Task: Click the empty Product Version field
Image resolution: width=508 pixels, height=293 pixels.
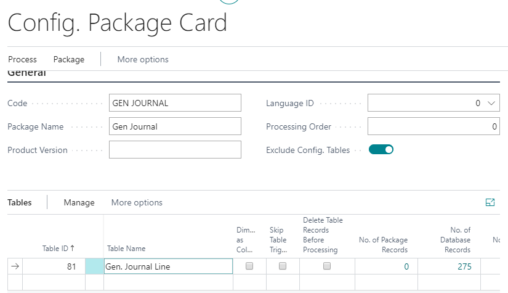Action: coord(175,149)
